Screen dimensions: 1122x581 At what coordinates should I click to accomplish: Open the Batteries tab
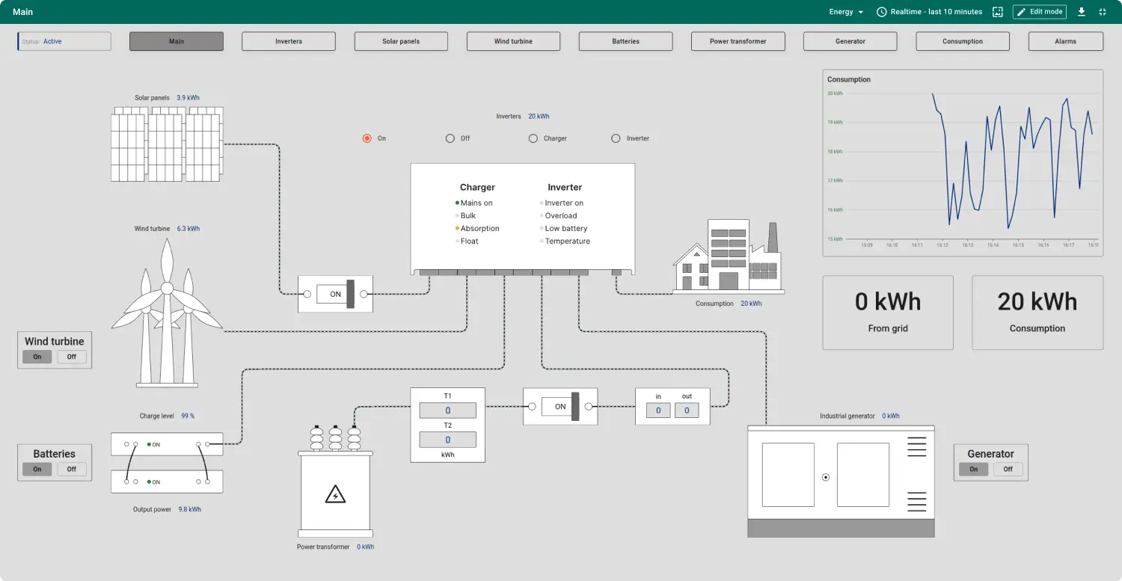coord(625,41)
